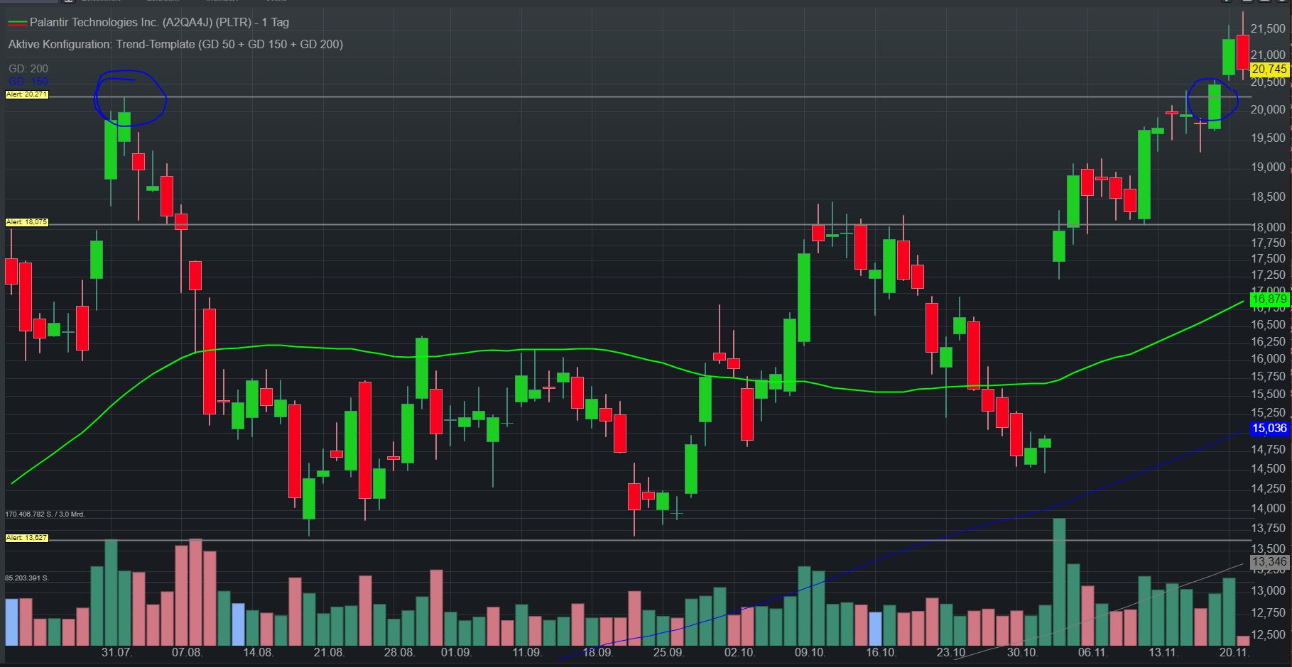This screenshot has height=667, width=1292.
Task: Click the 02.10. date axis label
Action: (x=739, y=653)
